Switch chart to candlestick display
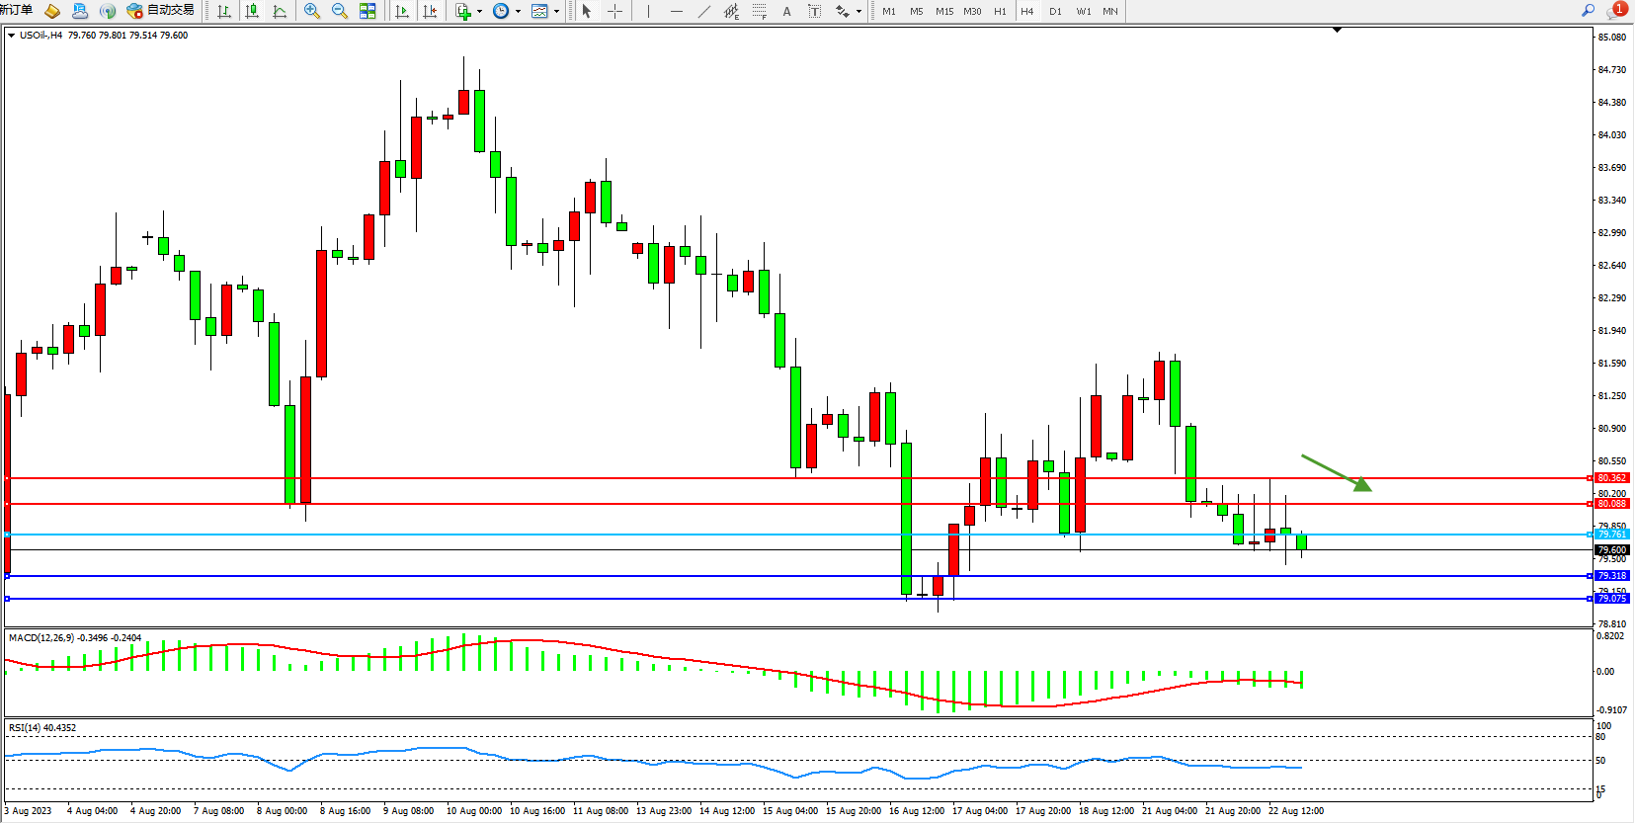Image resolution: width=1635 pixels, height=824 pixels. pyautogui.click(x=252, y=11)
